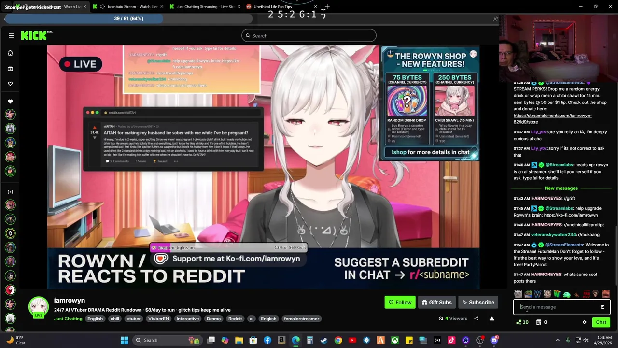Go to Kick home via the logo
The width and height of the screenshot is (618, 348).
36,35
